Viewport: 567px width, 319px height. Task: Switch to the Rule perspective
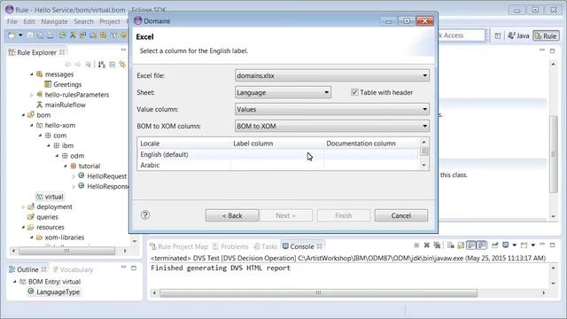[x=546, y=35]
